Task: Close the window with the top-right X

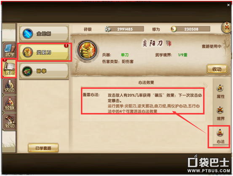Action: click(228, 5)
